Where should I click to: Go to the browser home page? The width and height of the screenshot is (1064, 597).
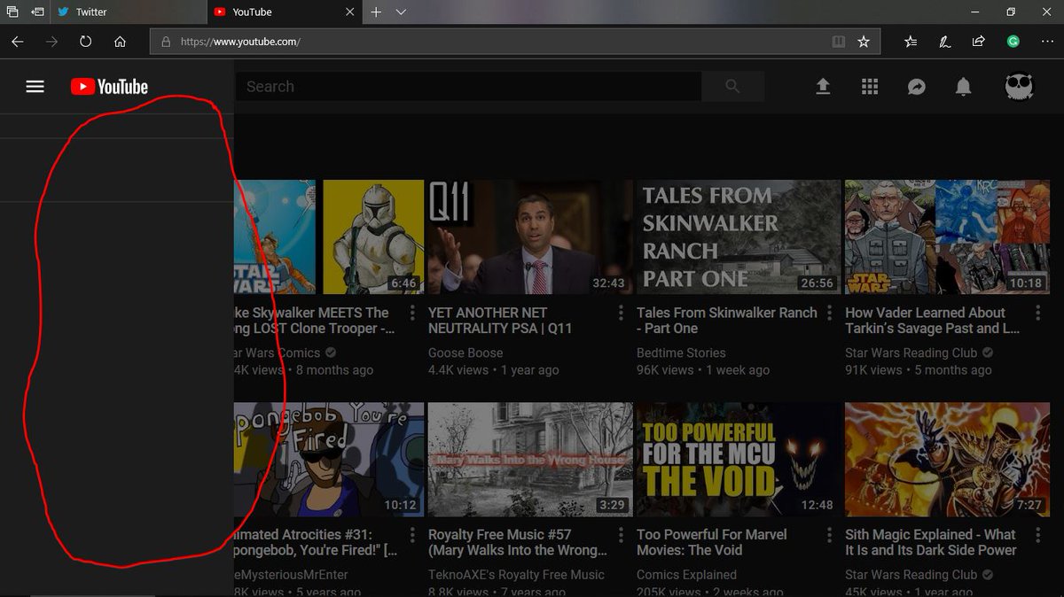pyautogui.click(x=120, y=42)
